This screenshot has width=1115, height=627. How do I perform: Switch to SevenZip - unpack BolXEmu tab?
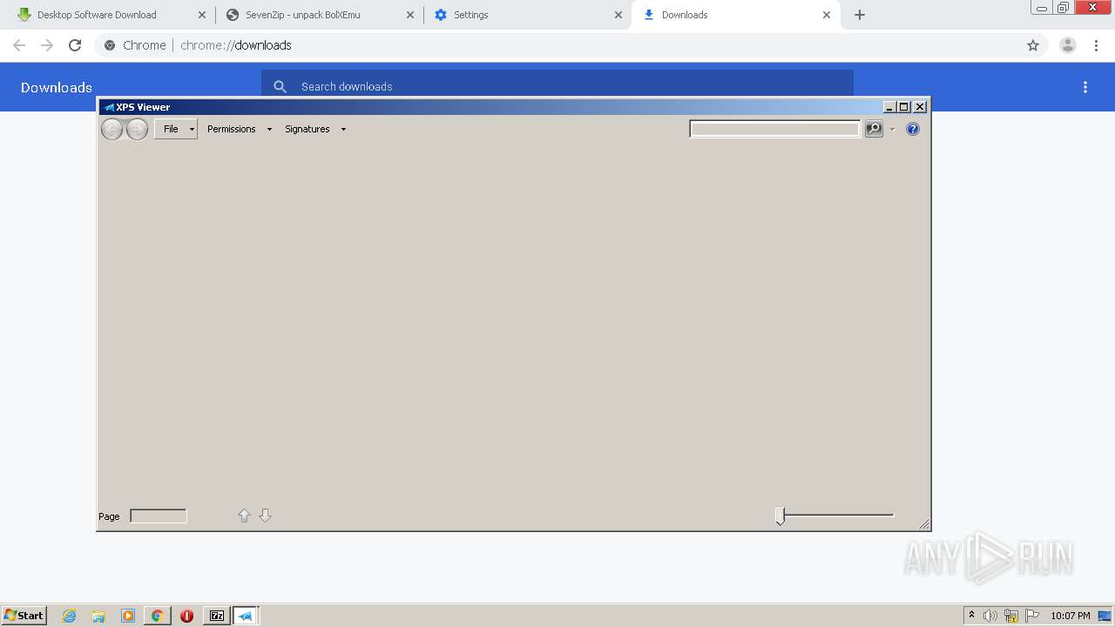pos(319,15)
